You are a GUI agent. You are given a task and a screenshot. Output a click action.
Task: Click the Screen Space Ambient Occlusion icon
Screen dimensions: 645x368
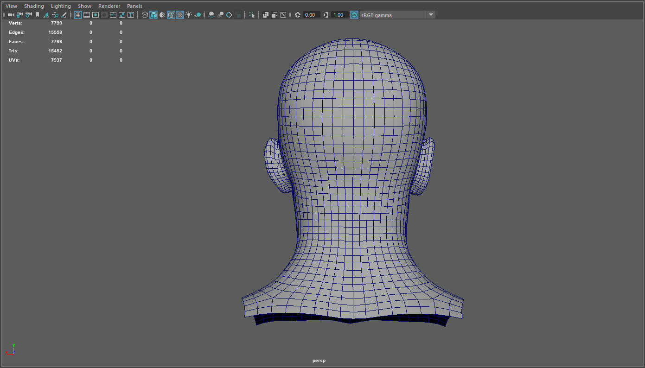pos(211,15)
